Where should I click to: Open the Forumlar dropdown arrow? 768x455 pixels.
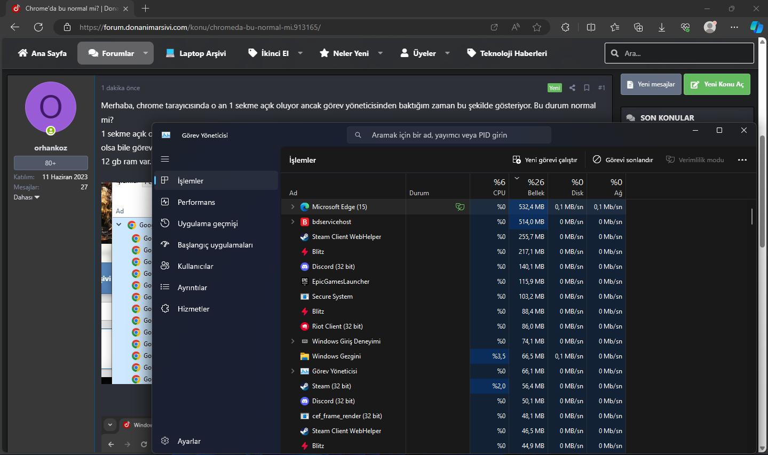point(146,53)
